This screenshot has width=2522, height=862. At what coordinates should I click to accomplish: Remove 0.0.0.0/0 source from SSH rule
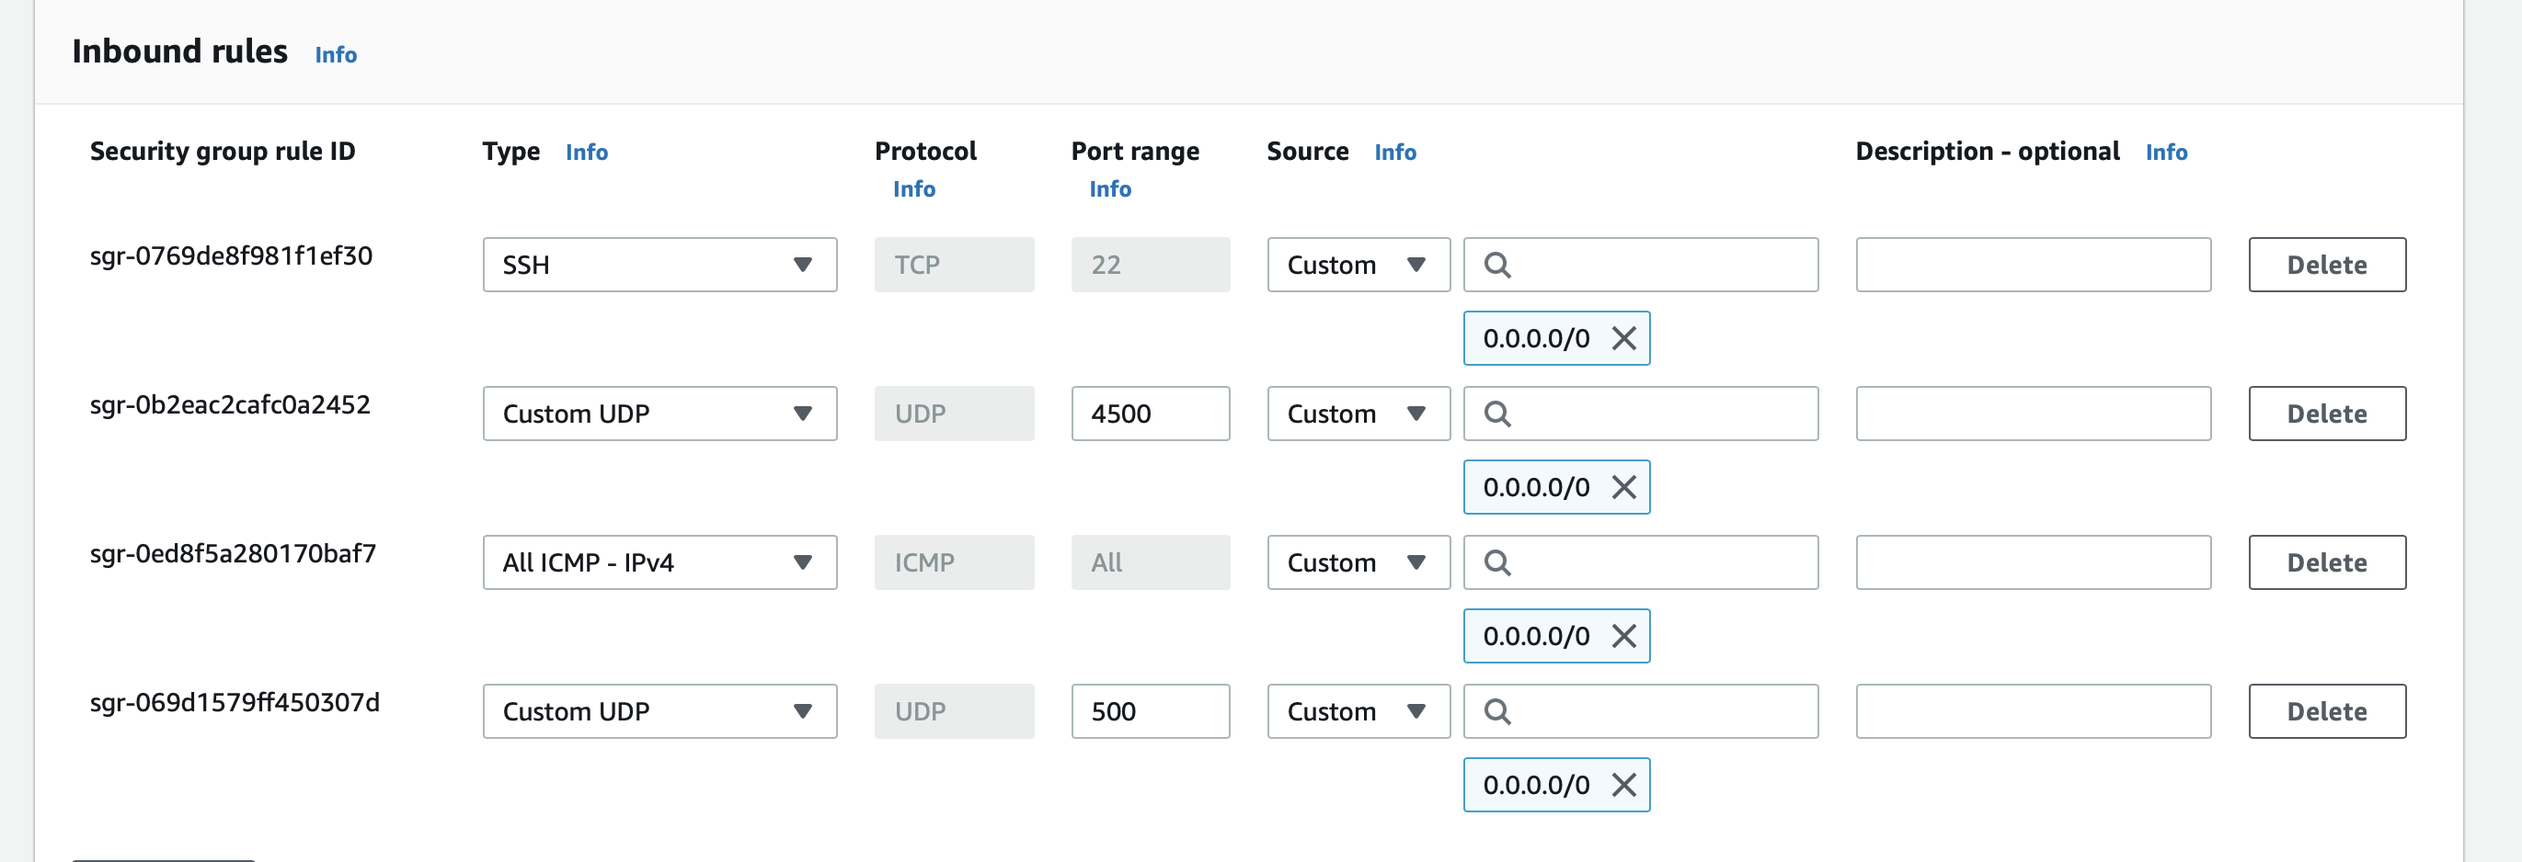[x=1623, y=338]
